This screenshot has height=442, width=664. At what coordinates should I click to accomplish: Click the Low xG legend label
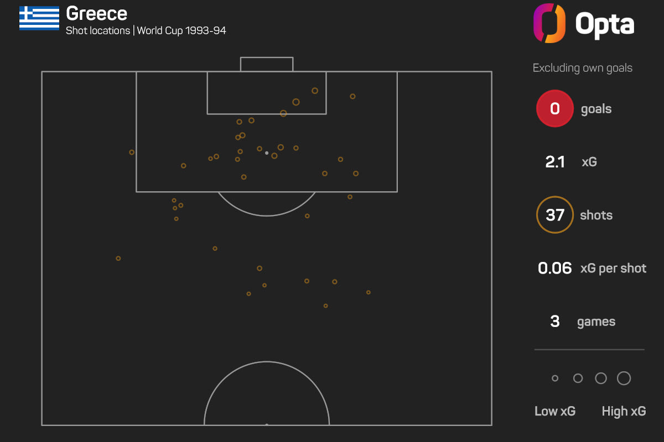click(555, 412)
